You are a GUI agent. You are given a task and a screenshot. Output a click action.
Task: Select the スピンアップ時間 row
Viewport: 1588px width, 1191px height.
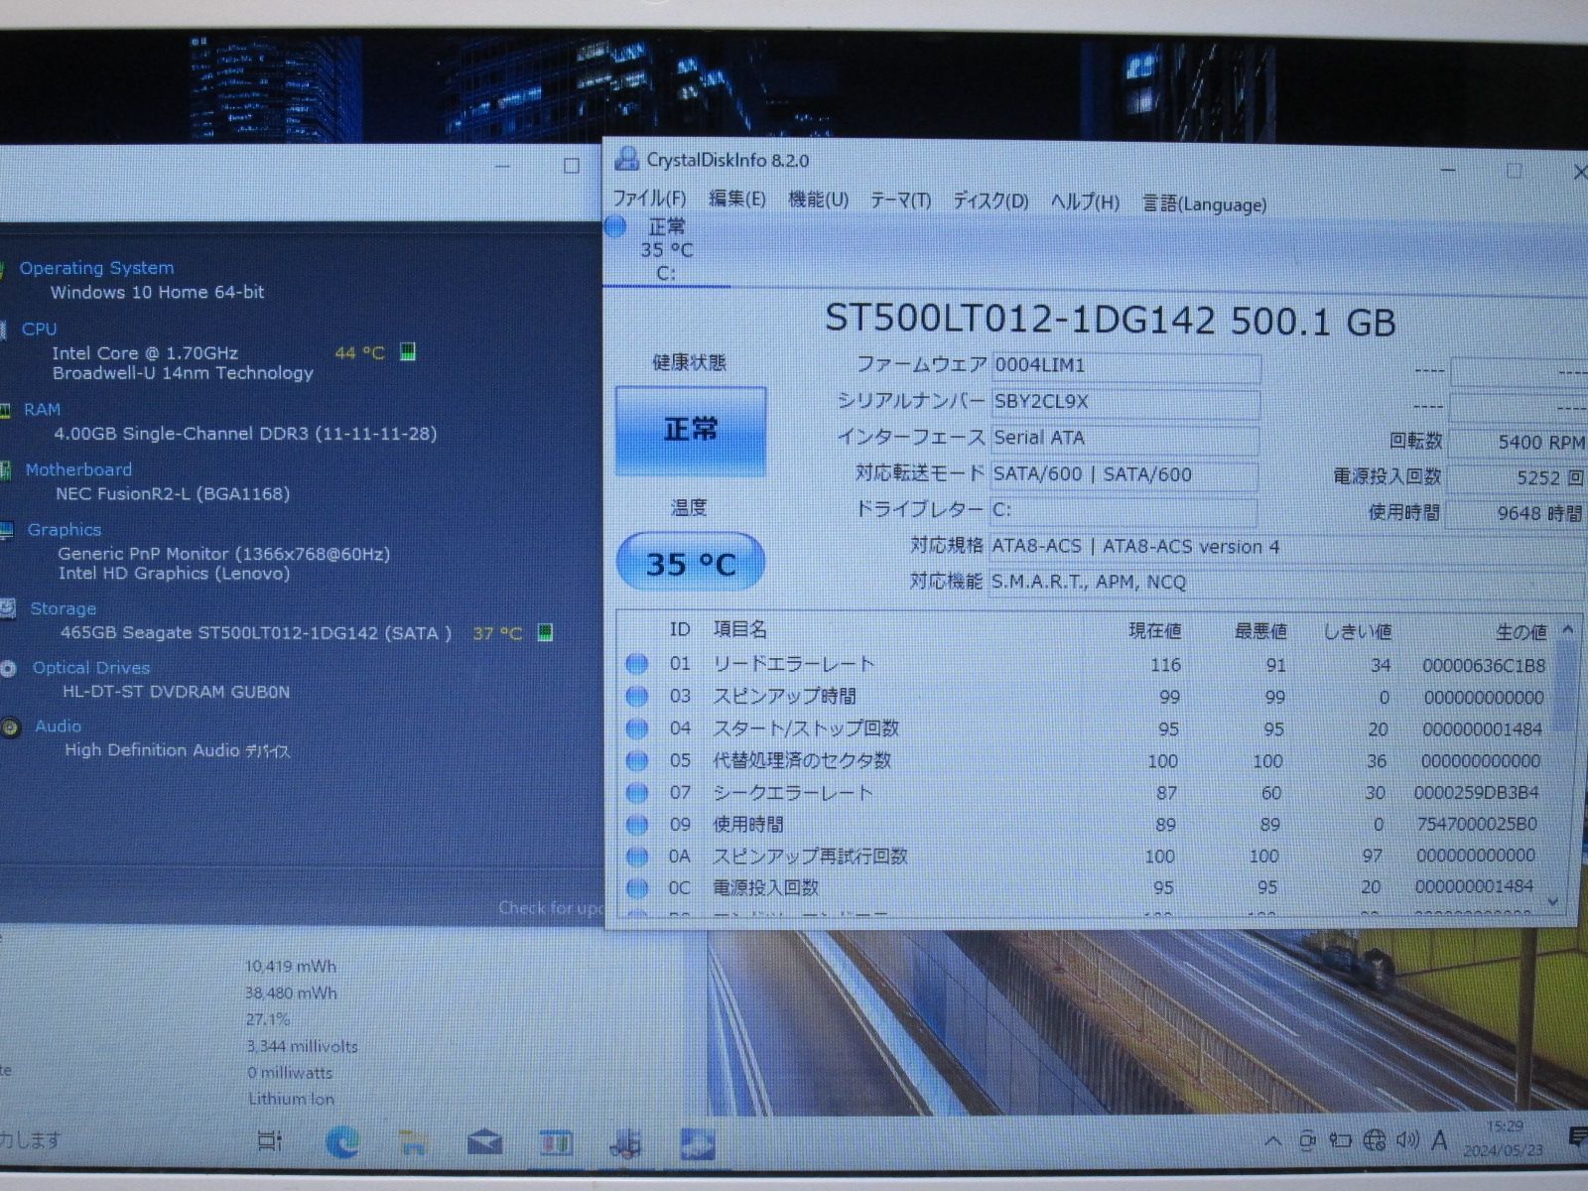point(1087,697)
